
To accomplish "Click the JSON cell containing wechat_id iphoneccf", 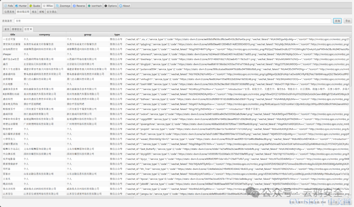I will pyautogui.click(x=237, y=54).
